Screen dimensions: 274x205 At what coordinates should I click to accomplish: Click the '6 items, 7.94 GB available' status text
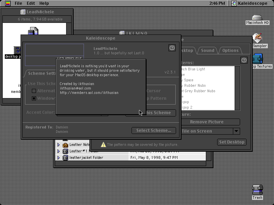click(40, 19)
